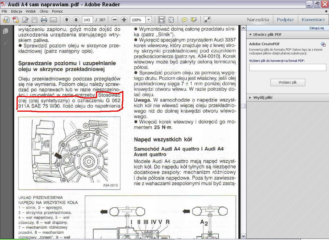The width and height of the screenshot is (329, 240).
Task: Click the Wybierz plik button
Action: 288,82
